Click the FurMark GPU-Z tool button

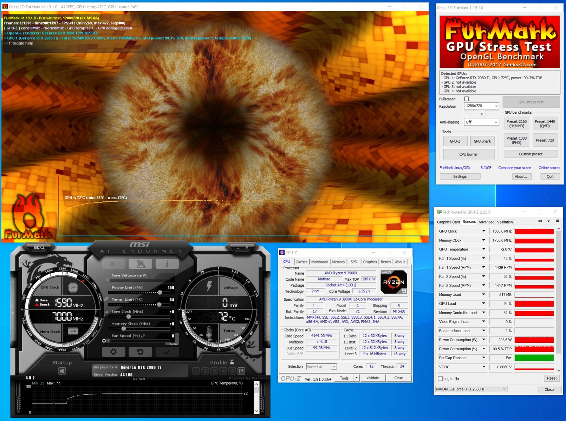pos(455,141)
